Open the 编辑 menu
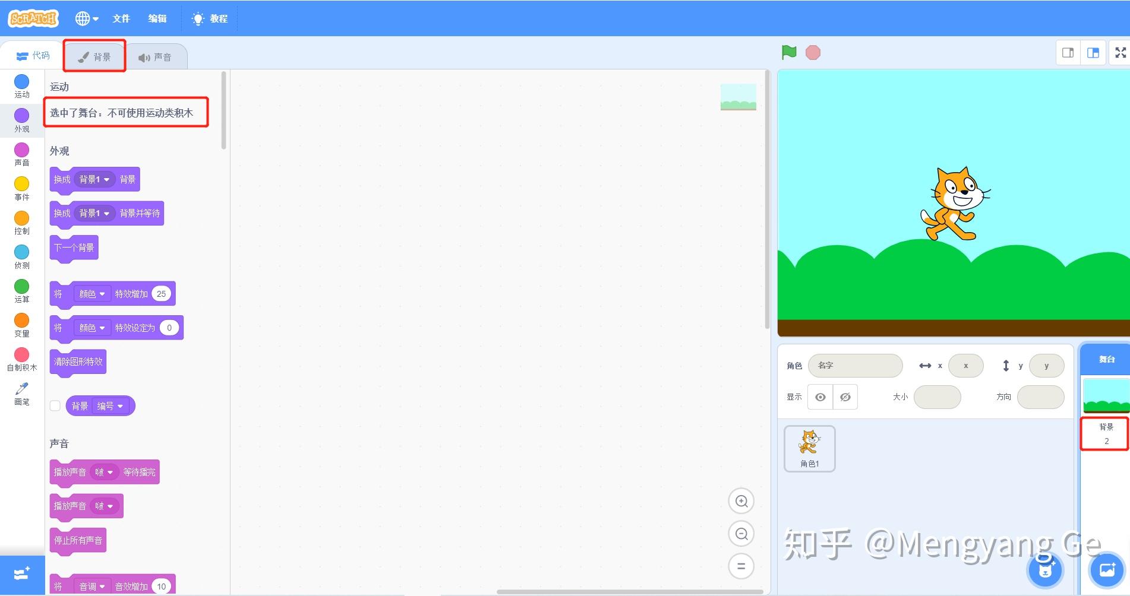This screenshot has height=596, width=1130. 157,18
